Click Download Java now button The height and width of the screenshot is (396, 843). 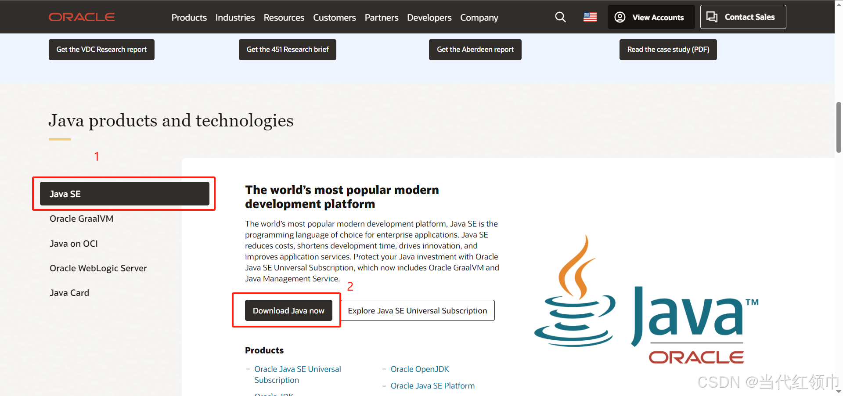(288, 310)
